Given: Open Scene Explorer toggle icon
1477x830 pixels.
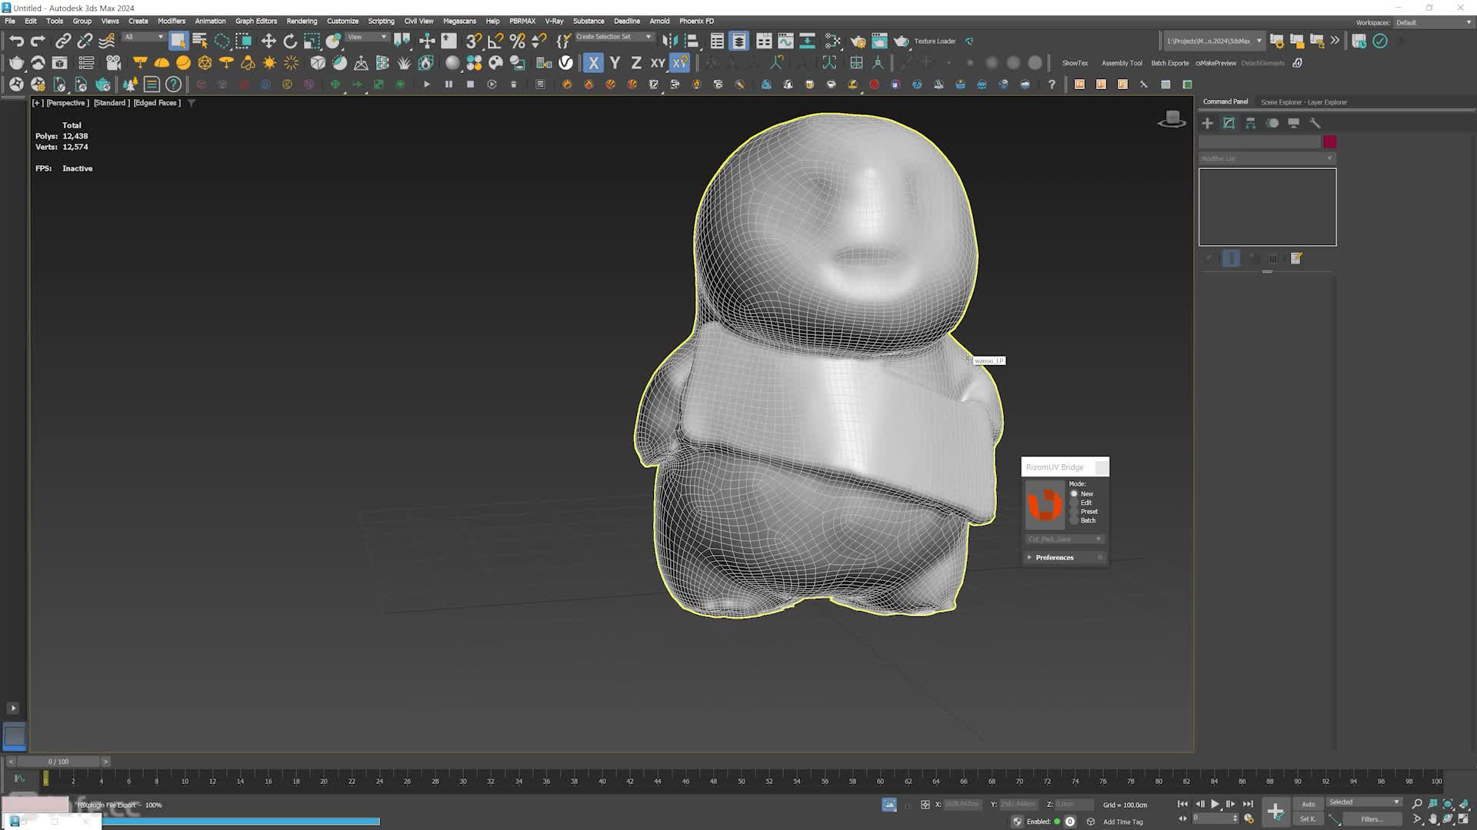Looking at the screenshot, I should 717,41.
